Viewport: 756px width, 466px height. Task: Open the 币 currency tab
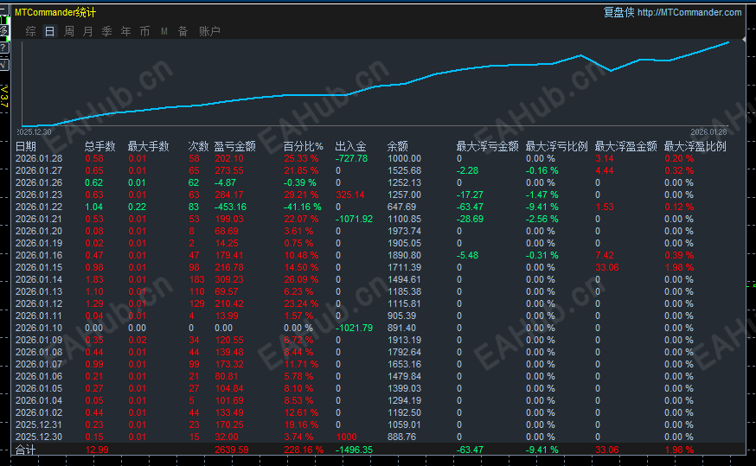click(x=144, y=31)
